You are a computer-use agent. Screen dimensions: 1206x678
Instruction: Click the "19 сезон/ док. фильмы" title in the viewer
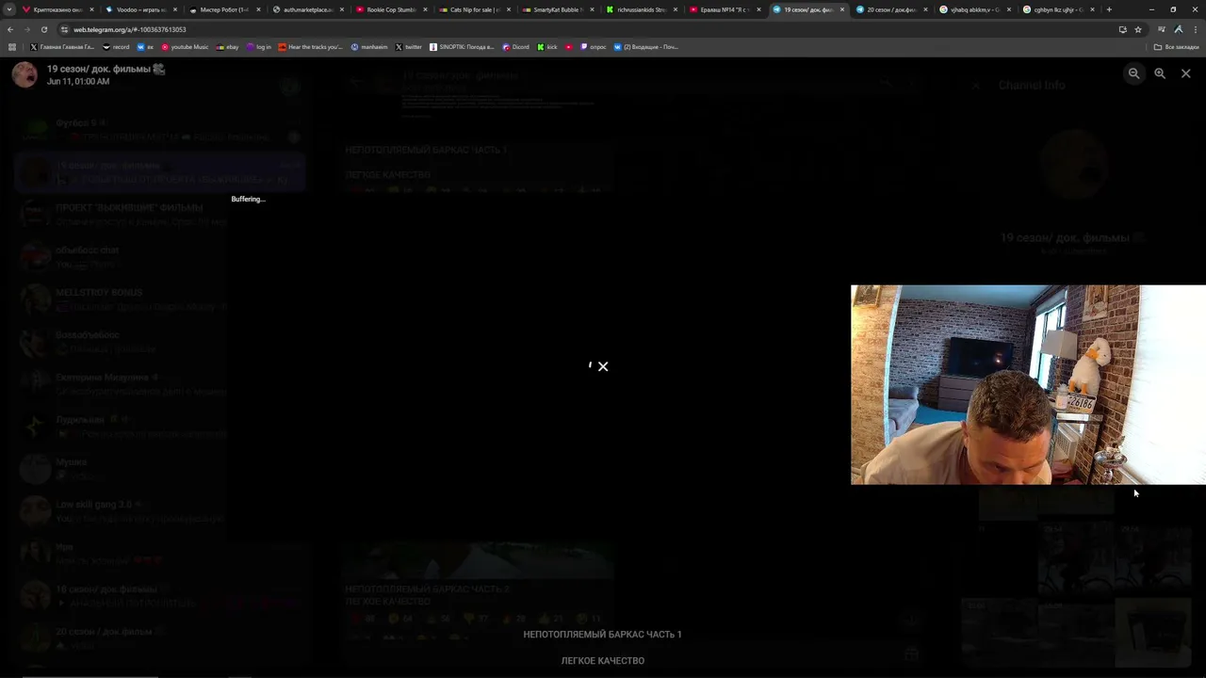click(106, 69)
